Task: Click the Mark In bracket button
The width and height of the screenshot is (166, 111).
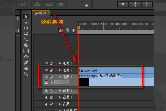Action: click(x=135, y=4)
